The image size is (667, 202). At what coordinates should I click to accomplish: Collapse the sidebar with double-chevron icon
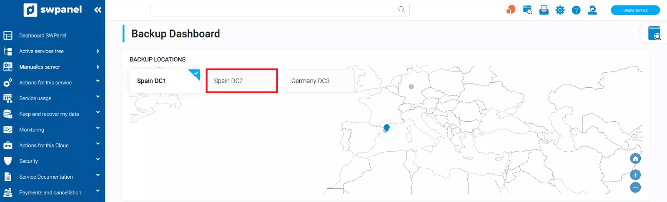pyautogui.click(x=98, y=10)
